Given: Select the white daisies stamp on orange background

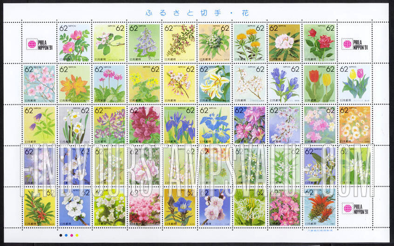Looking at the screenshot, I should (x=355, y=124).
